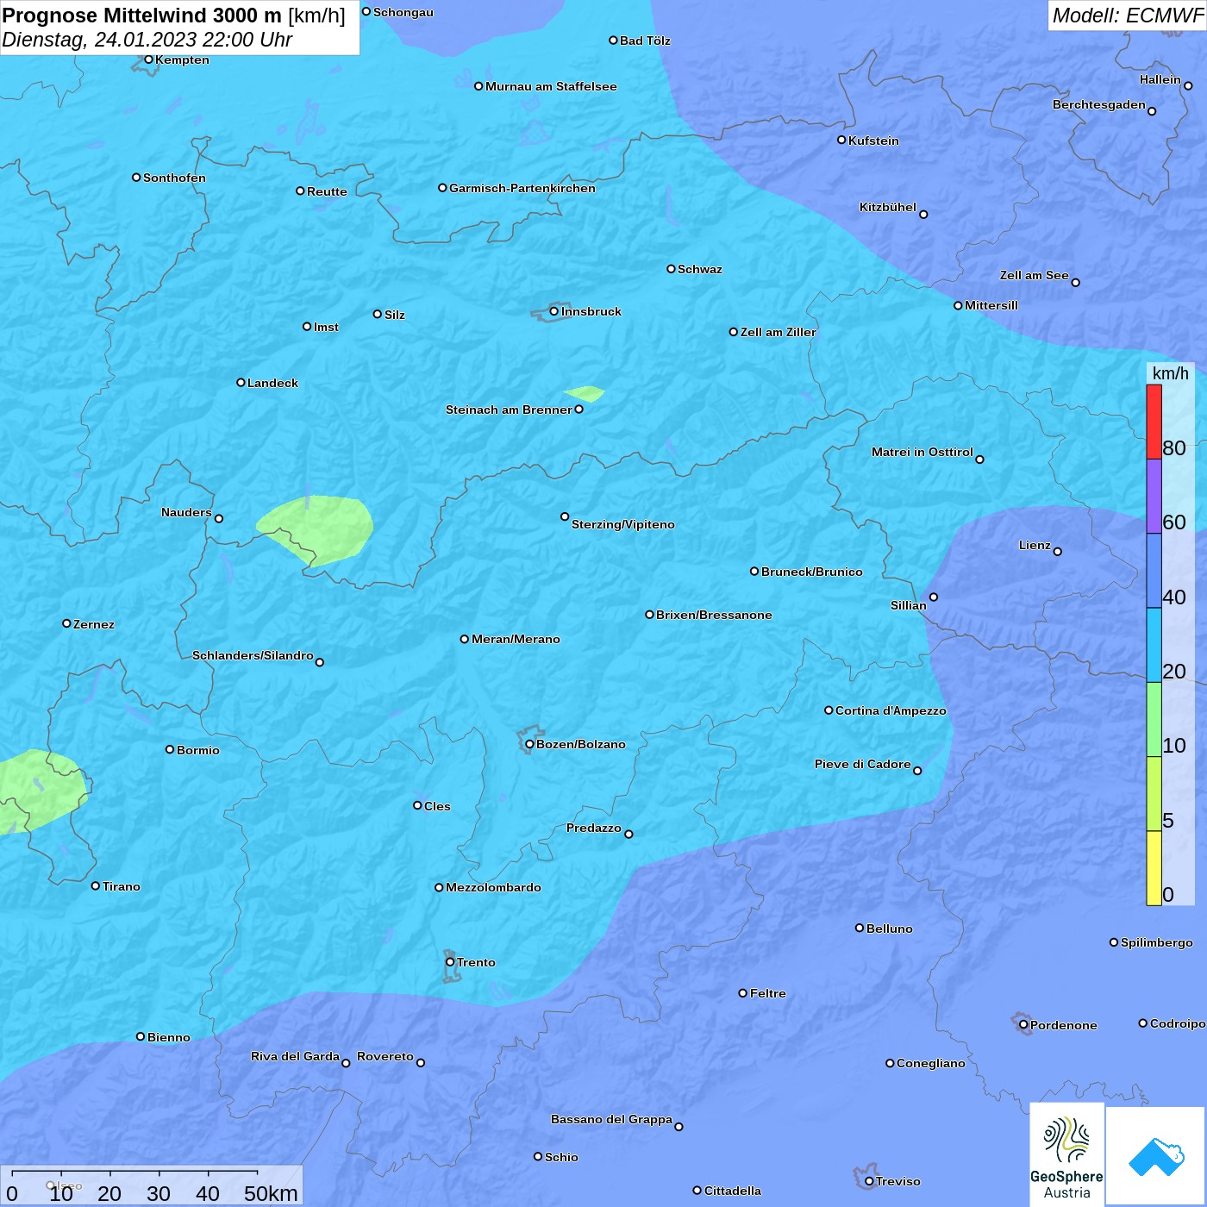Viewport: 1207px width, 1207px height.
Task: Click the 'Feltre' label
Action: point(768,993)
